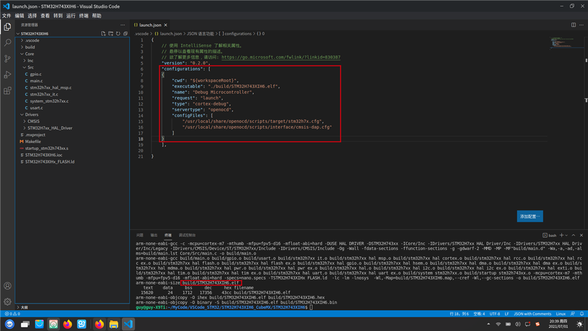
Task: Open the UKUI start menu
Action: (10, 324)
